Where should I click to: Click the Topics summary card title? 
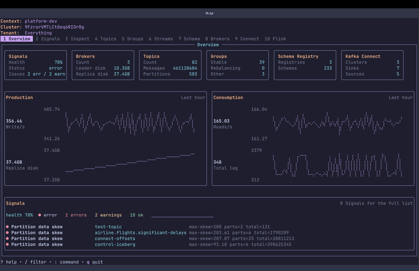coord(151,56)
